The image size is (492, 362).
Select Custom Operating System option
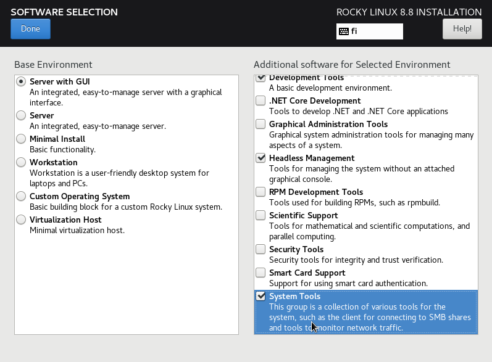click(x=22, y=196)
